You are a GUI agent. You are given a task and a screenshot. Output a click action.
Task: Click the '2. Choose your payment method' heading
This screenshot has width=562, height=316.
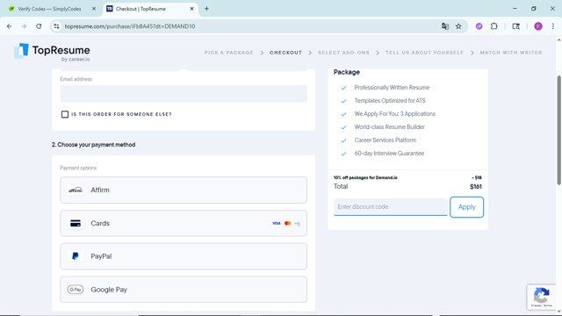(x=94, y=145)
